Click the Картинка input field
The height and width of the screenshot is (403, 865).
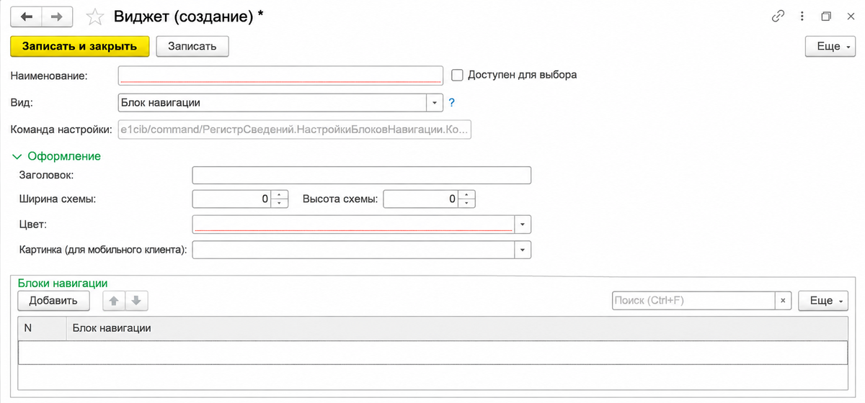point(353,250)
